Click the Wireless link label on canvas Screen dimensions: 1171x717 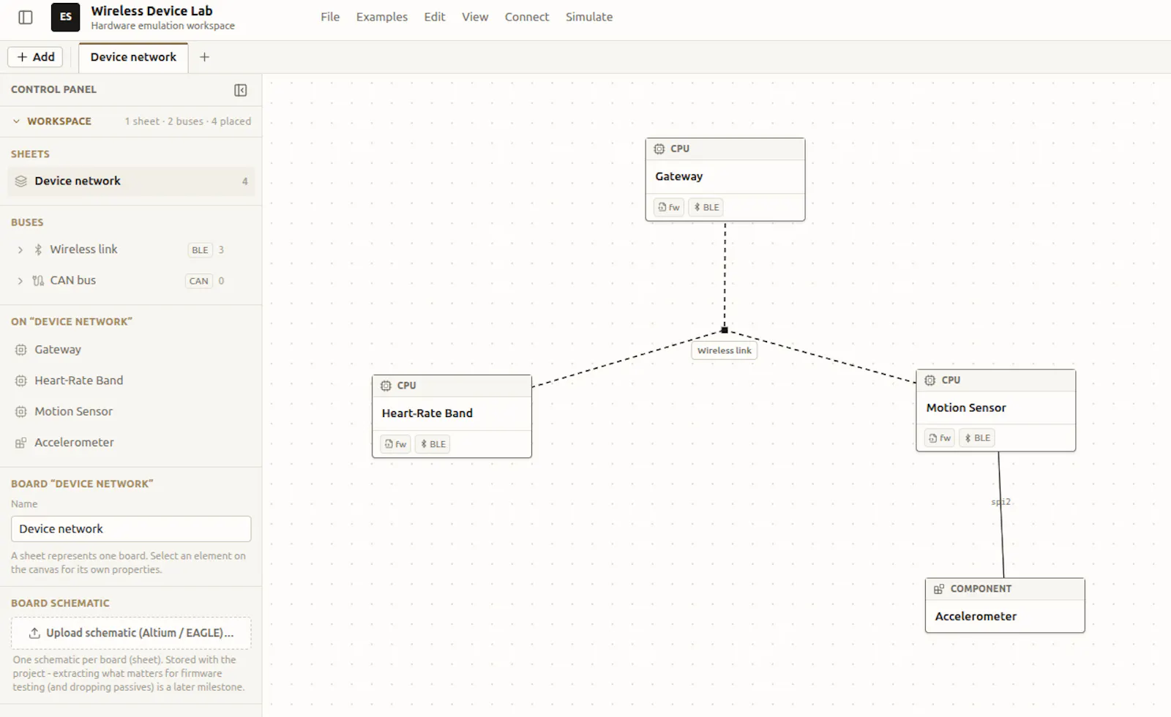[725, 350]
